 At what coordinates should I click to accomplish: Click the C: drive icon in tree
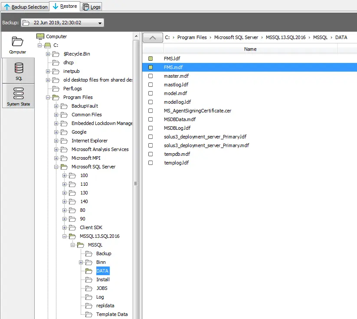pos(47,46)
